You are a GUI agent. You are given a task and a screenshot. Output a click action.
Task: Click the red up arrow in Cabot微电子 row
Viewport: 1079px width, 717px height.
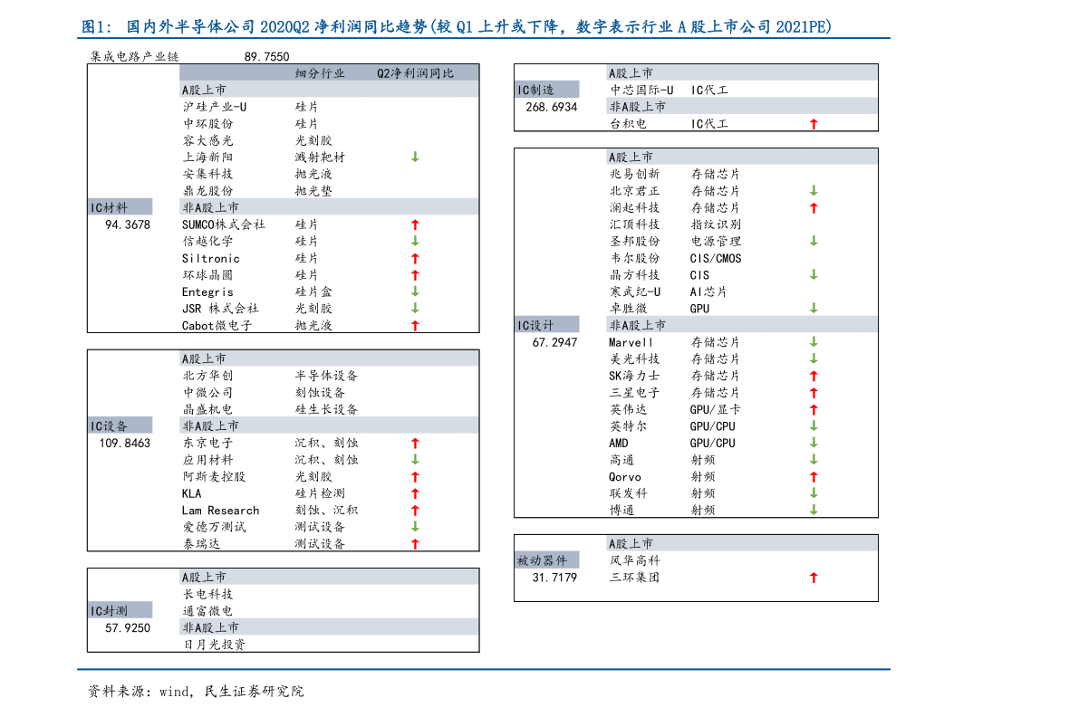(x=415, y=325)
